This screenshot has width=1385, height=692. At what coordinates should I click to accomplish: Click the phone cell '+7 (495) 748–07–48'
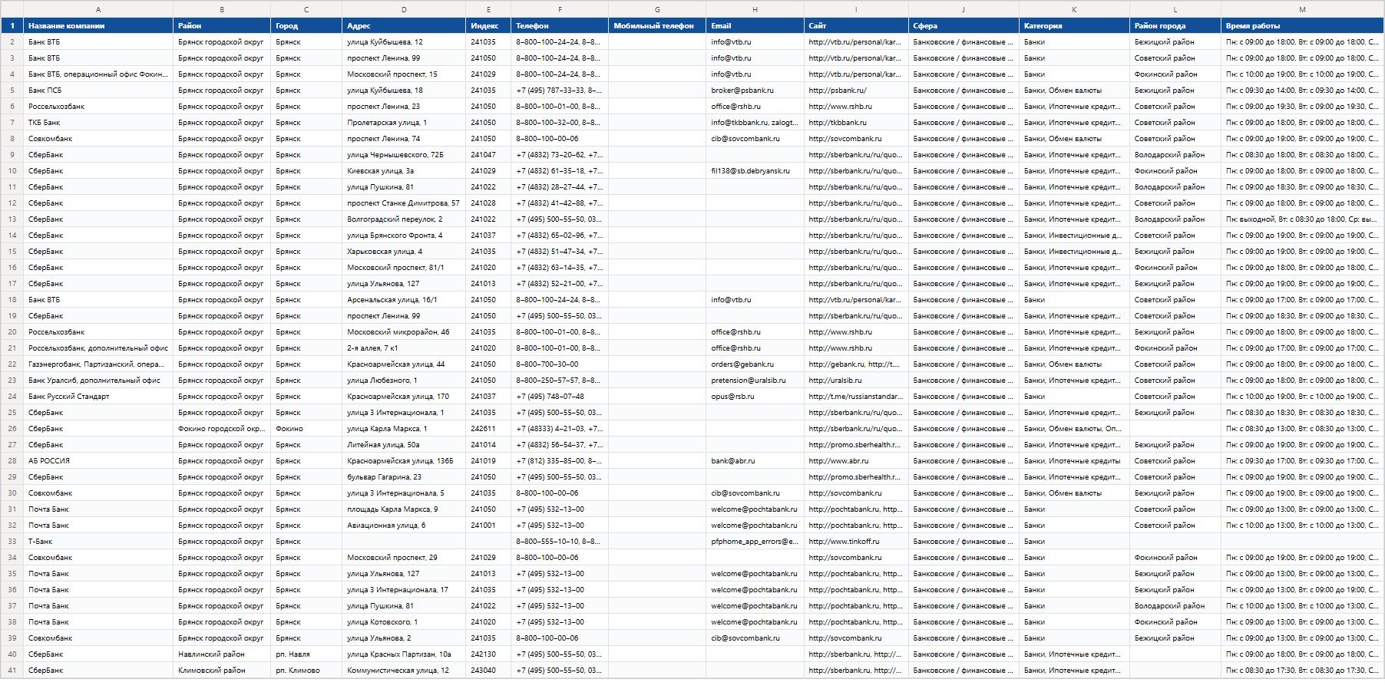tap(560, 397)
